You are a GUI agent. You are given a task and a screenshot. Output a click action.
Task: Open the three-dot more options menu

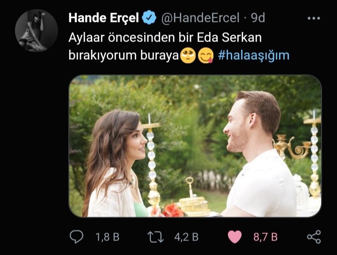click(x=314, y=18)
